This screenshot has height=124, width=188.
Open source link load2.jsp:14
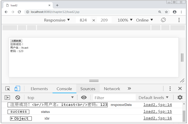pyautogui.click(x=158, y=105)
